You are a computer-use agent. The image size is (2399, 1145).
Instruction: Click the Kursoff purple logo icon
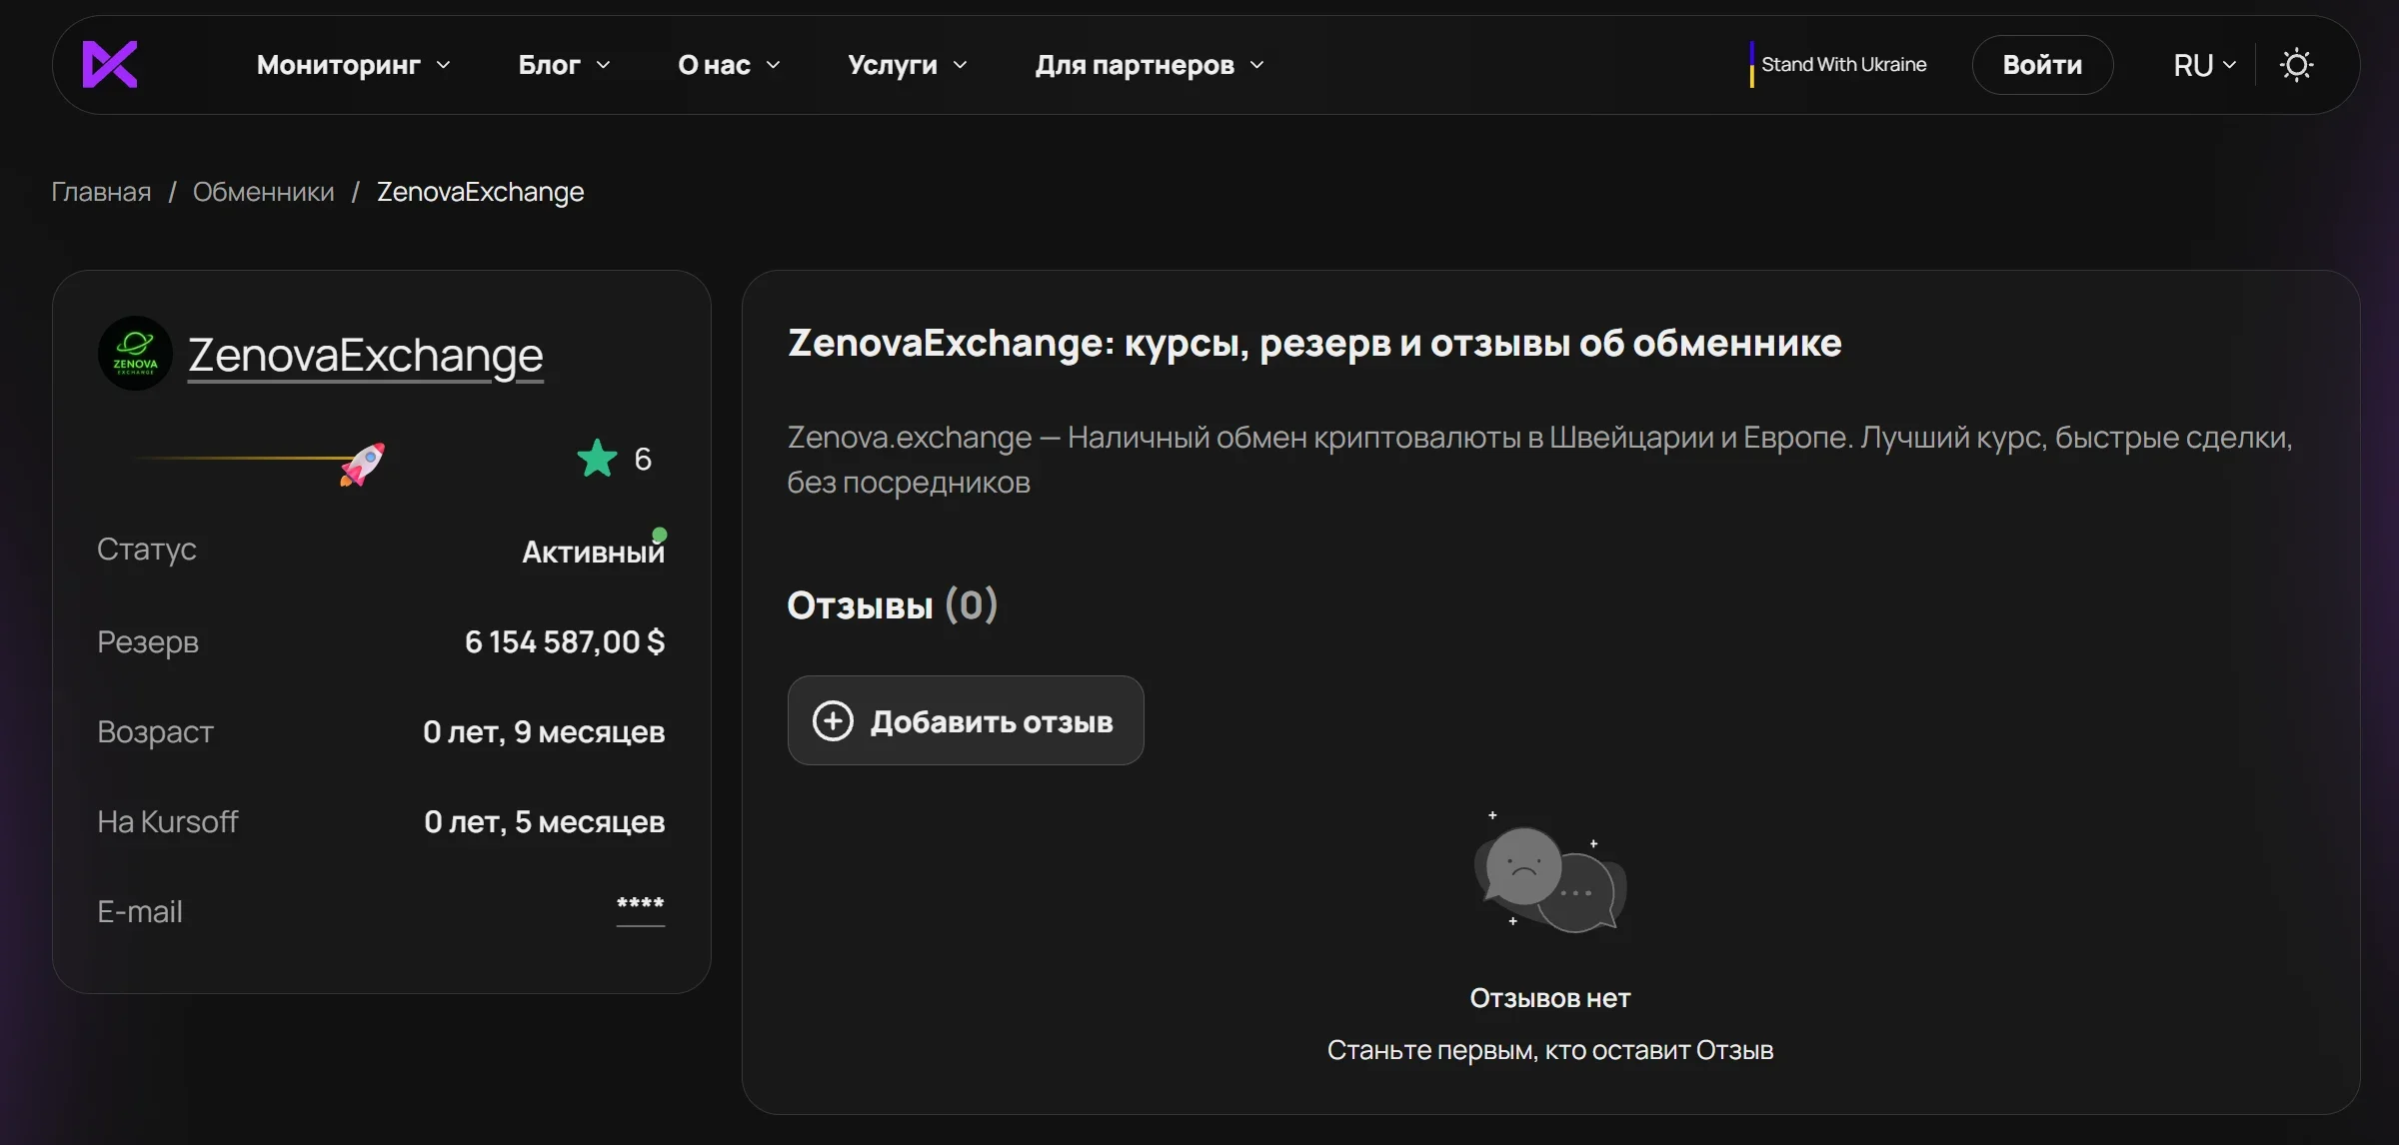(109, 65)
